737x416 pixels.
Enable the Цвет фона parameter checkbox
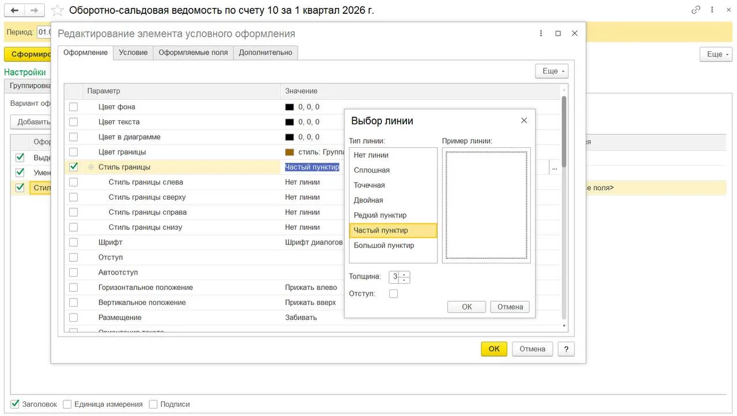point(73,107)
